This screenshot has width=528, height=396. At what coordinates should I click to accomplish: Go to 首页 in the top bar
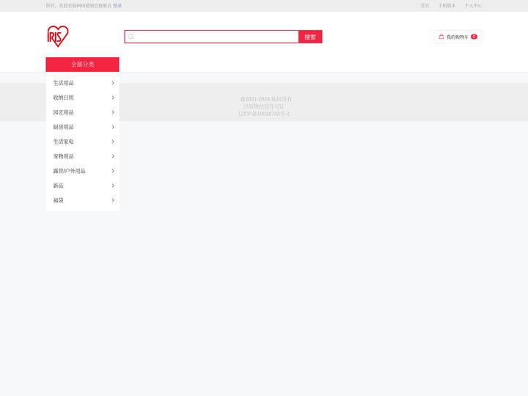[425, 6]
